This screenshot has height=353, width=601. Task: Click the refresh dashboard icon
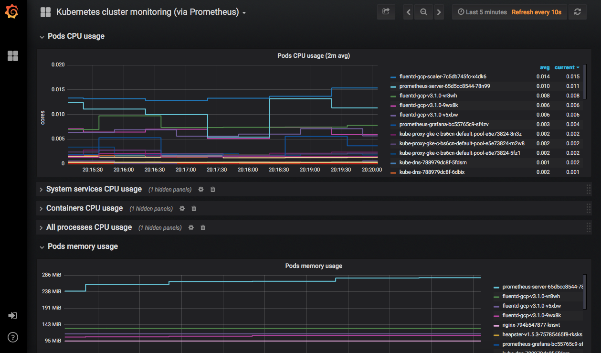(578, 12)
